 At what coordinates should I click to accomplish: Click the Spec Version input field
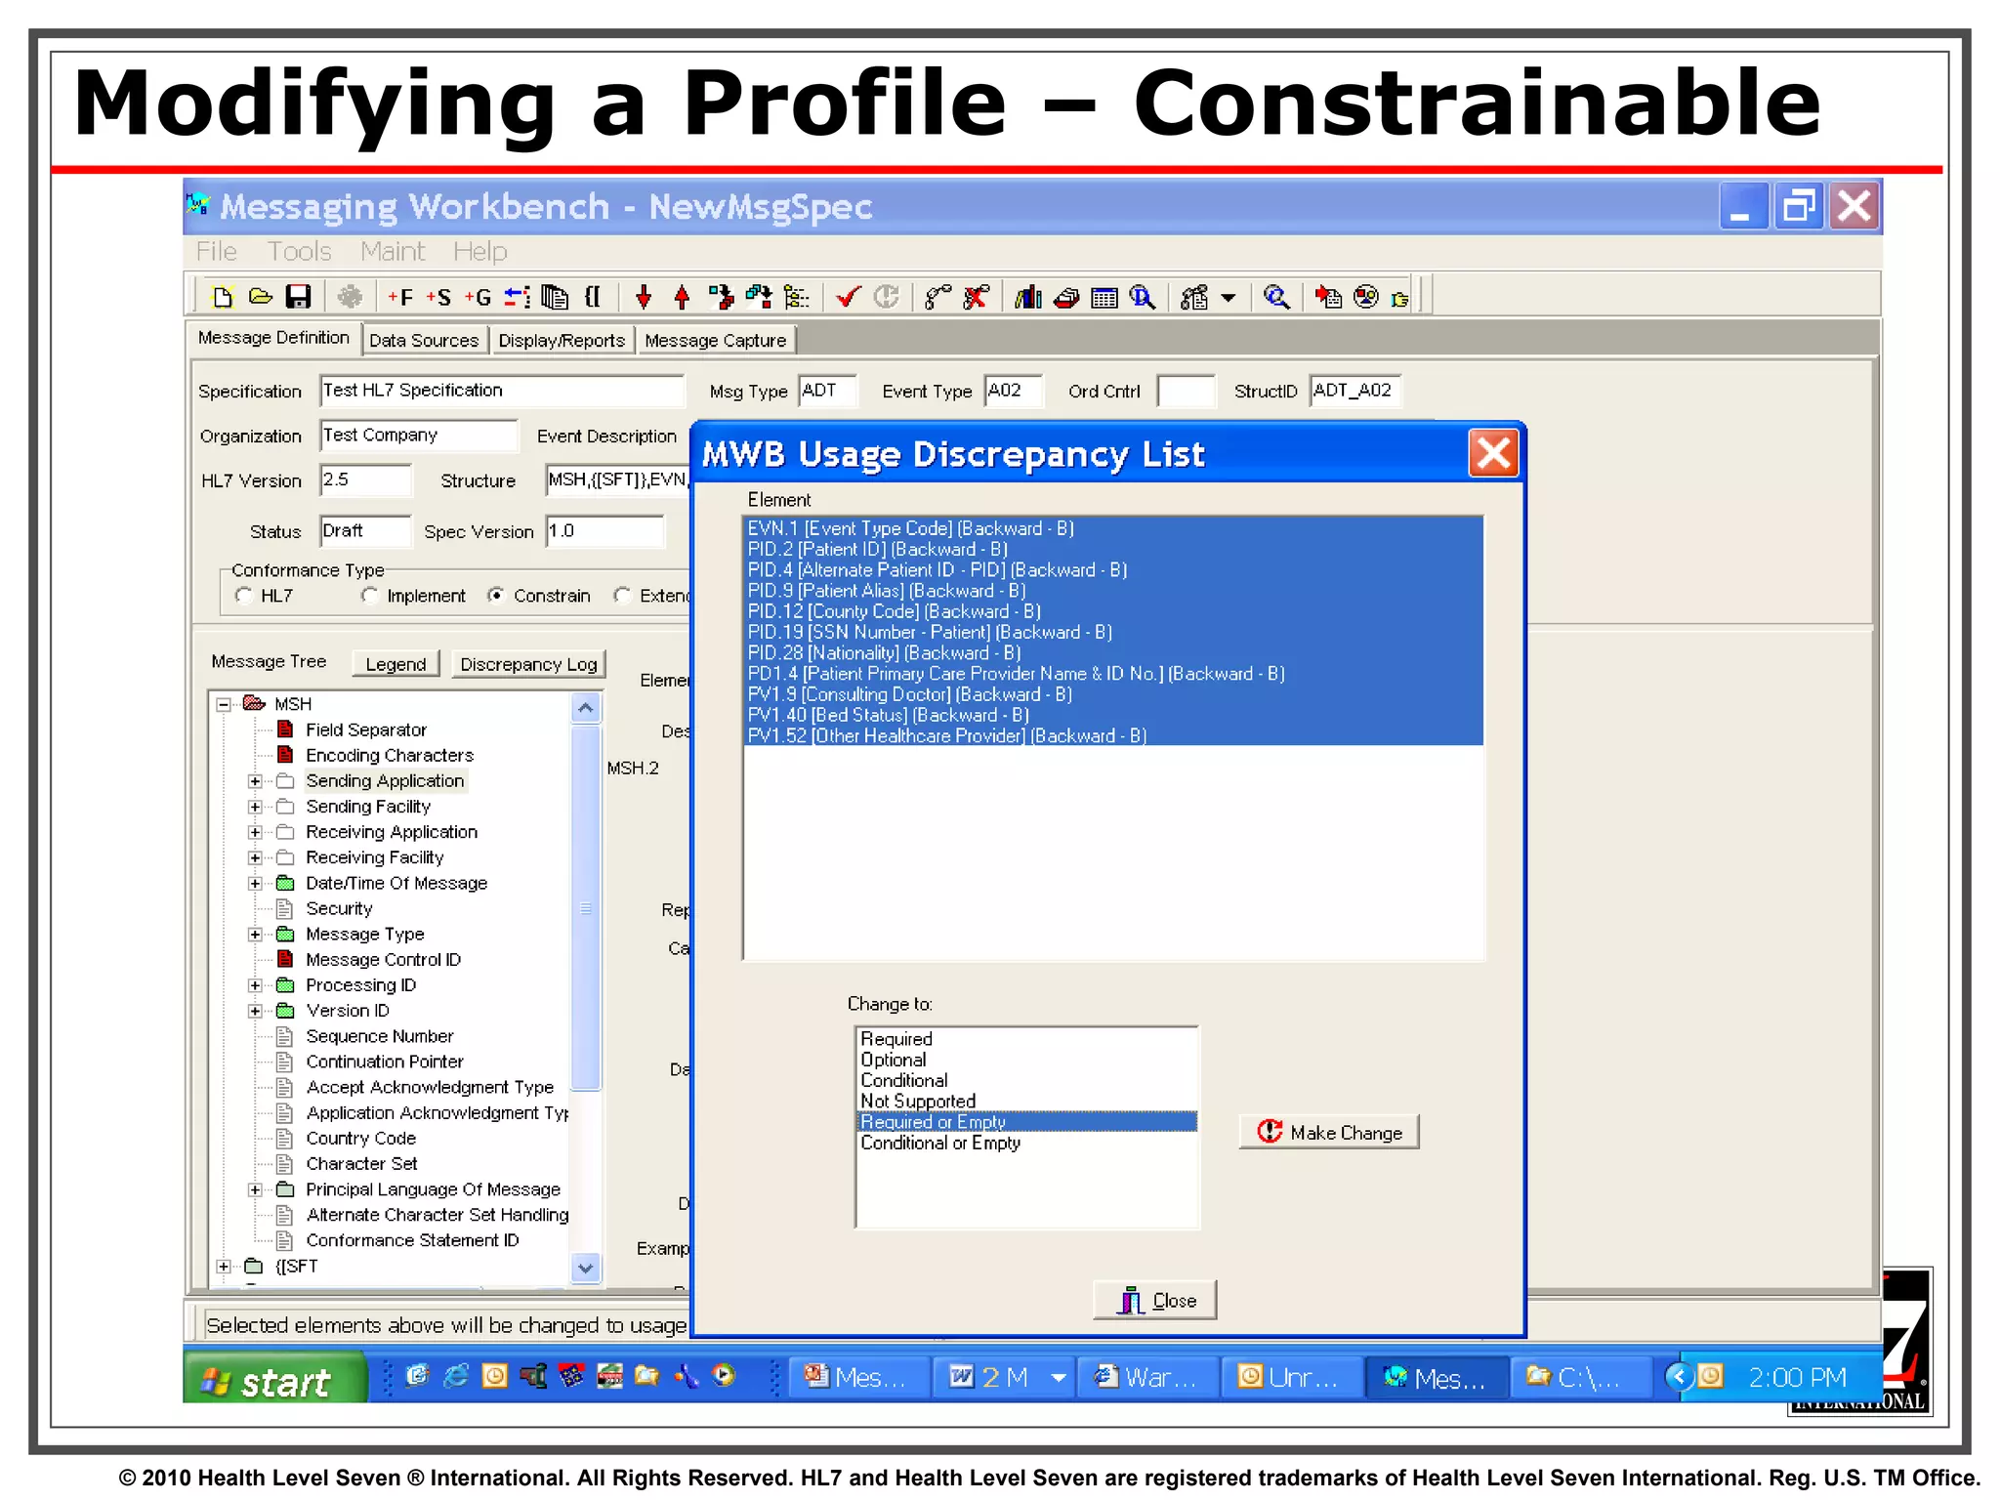[x=604, y=531]
